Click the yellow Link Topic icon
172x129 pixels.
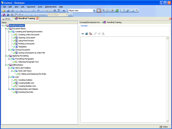[x=12, y=15]
